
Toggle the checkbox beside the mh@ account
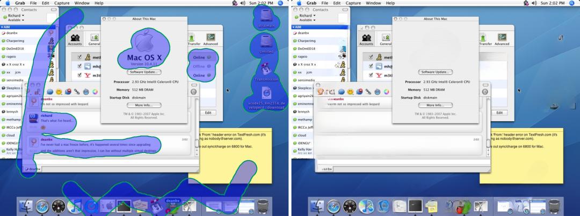pos(79,66)
